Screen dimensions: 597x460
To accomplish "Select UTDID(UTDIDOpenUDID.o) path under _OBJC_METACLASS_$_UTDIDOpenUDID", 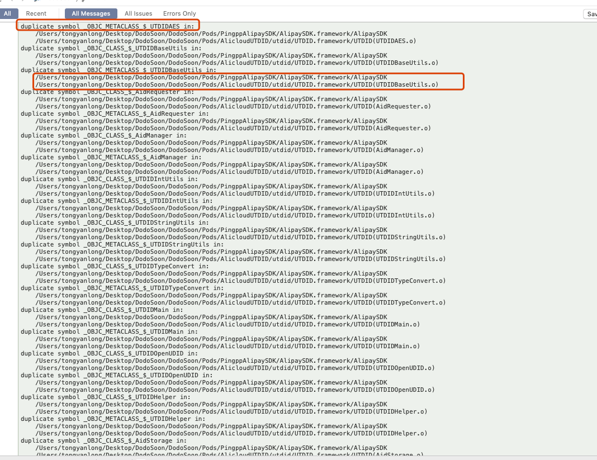I will (x=235, y=390).
